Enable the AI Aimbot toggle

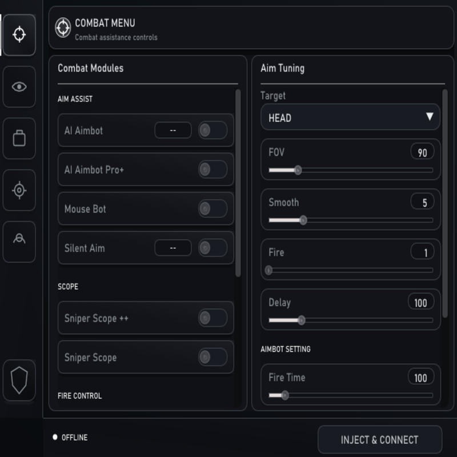pos(213,130)
